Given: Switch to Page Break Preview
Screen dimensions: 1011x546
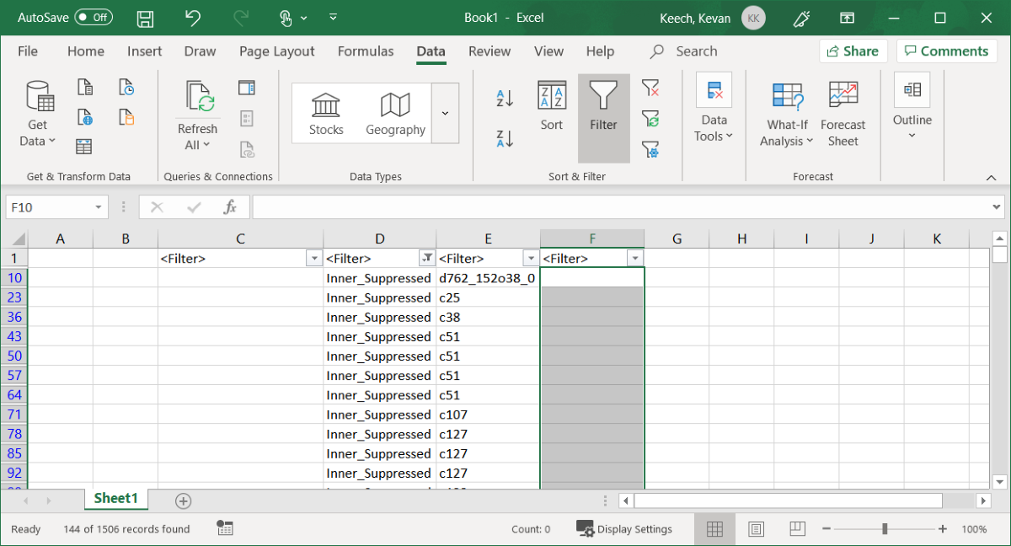Looking at the screenshot, I should tap(797, 529).
